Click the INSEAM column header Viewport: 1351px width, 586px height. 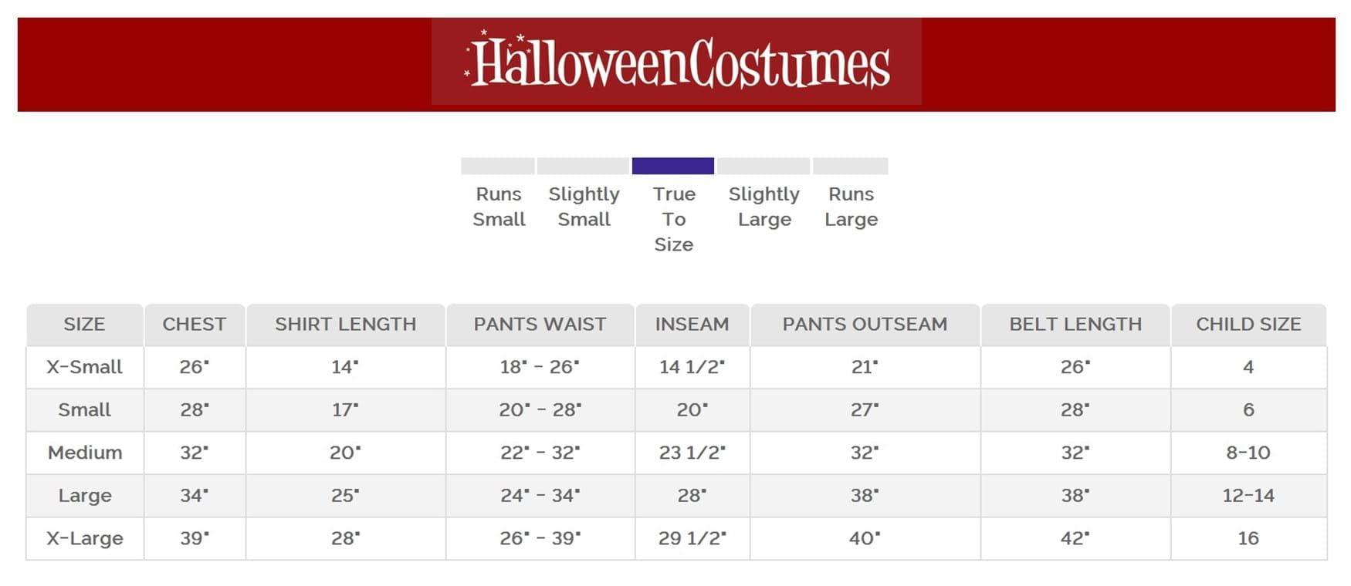pyautogui.click(x=692, y=325)
